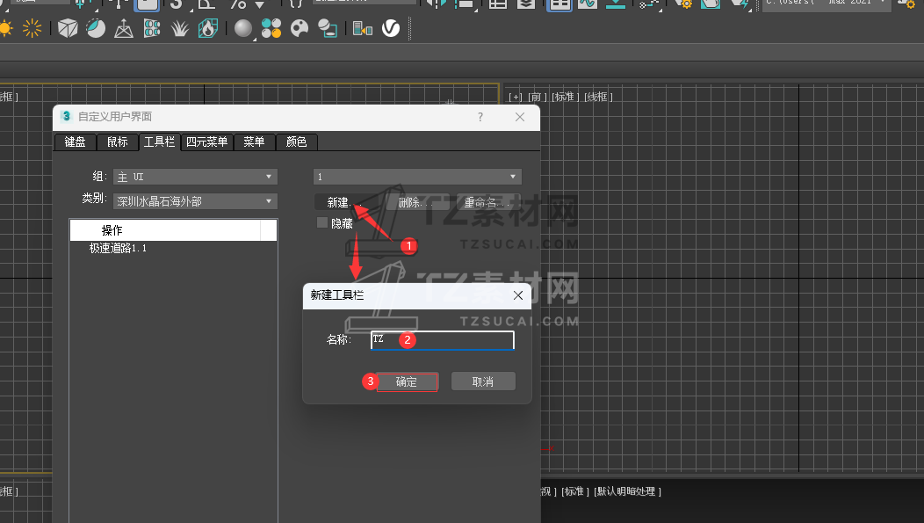Click the [标准] label in bottom viewport
This screenshot has height=523, width=924.
tap(575, 491)
